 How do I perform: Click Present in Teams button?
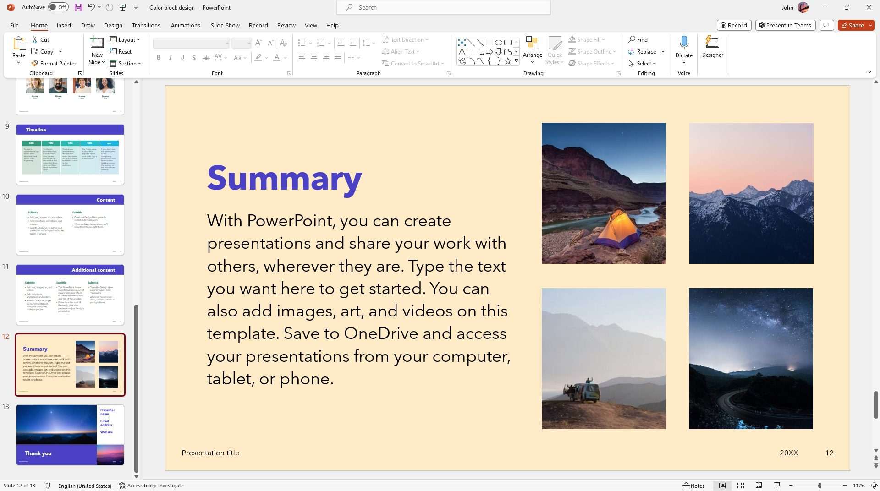(785, 25)
